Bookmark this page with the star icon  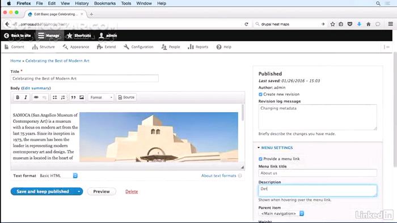333,24
